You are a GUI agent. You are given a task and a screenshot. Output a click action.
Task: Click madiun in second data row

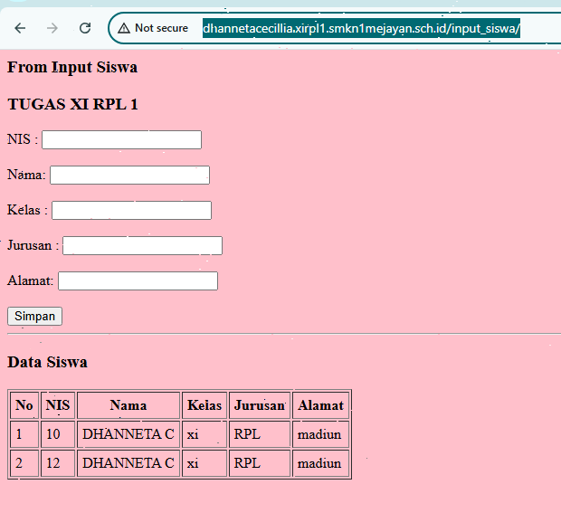pyautogui.click(x=319, y=463)
